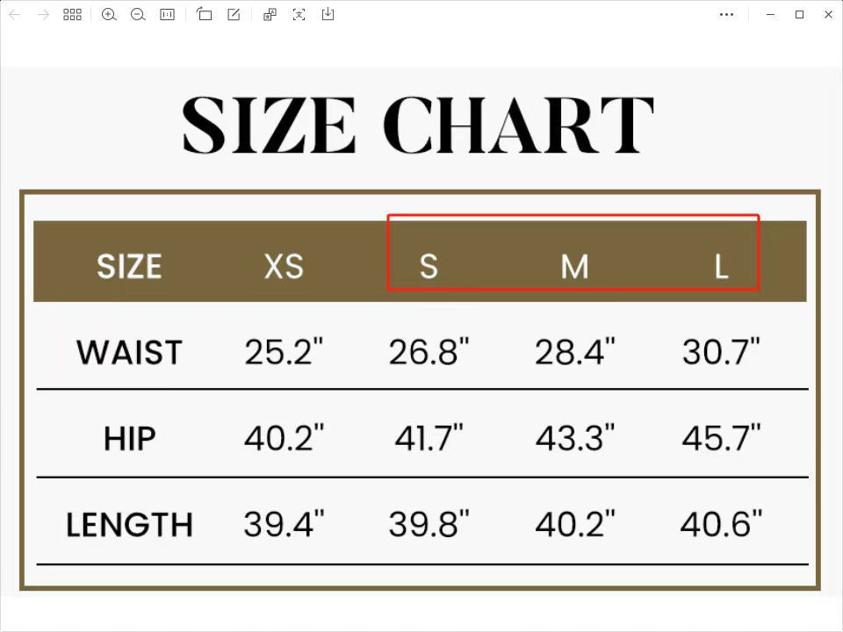Extract text from the image
Screen dimensions: 843x632
tap(299, 15)
